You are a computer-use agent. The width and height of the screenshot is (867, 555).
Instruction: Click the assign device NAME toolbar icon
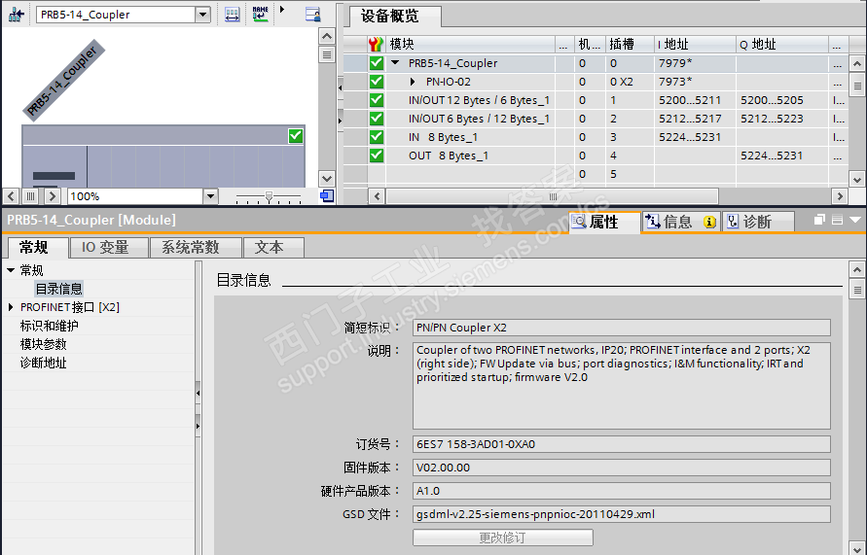[260, 14]
